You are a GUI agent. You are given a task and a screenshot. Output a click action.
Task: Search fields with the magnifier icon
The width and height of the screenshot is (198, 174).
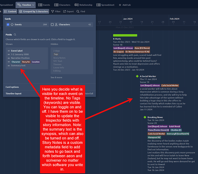click(x=15, y=34)
